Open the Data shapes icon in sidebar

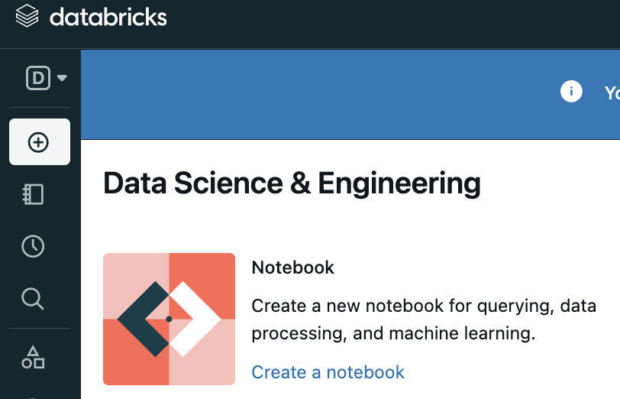click(x=33, y=358)
